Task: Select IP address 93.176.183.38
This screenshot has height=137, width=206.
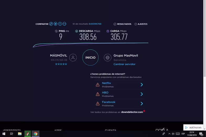Action: tap(59, 60)
